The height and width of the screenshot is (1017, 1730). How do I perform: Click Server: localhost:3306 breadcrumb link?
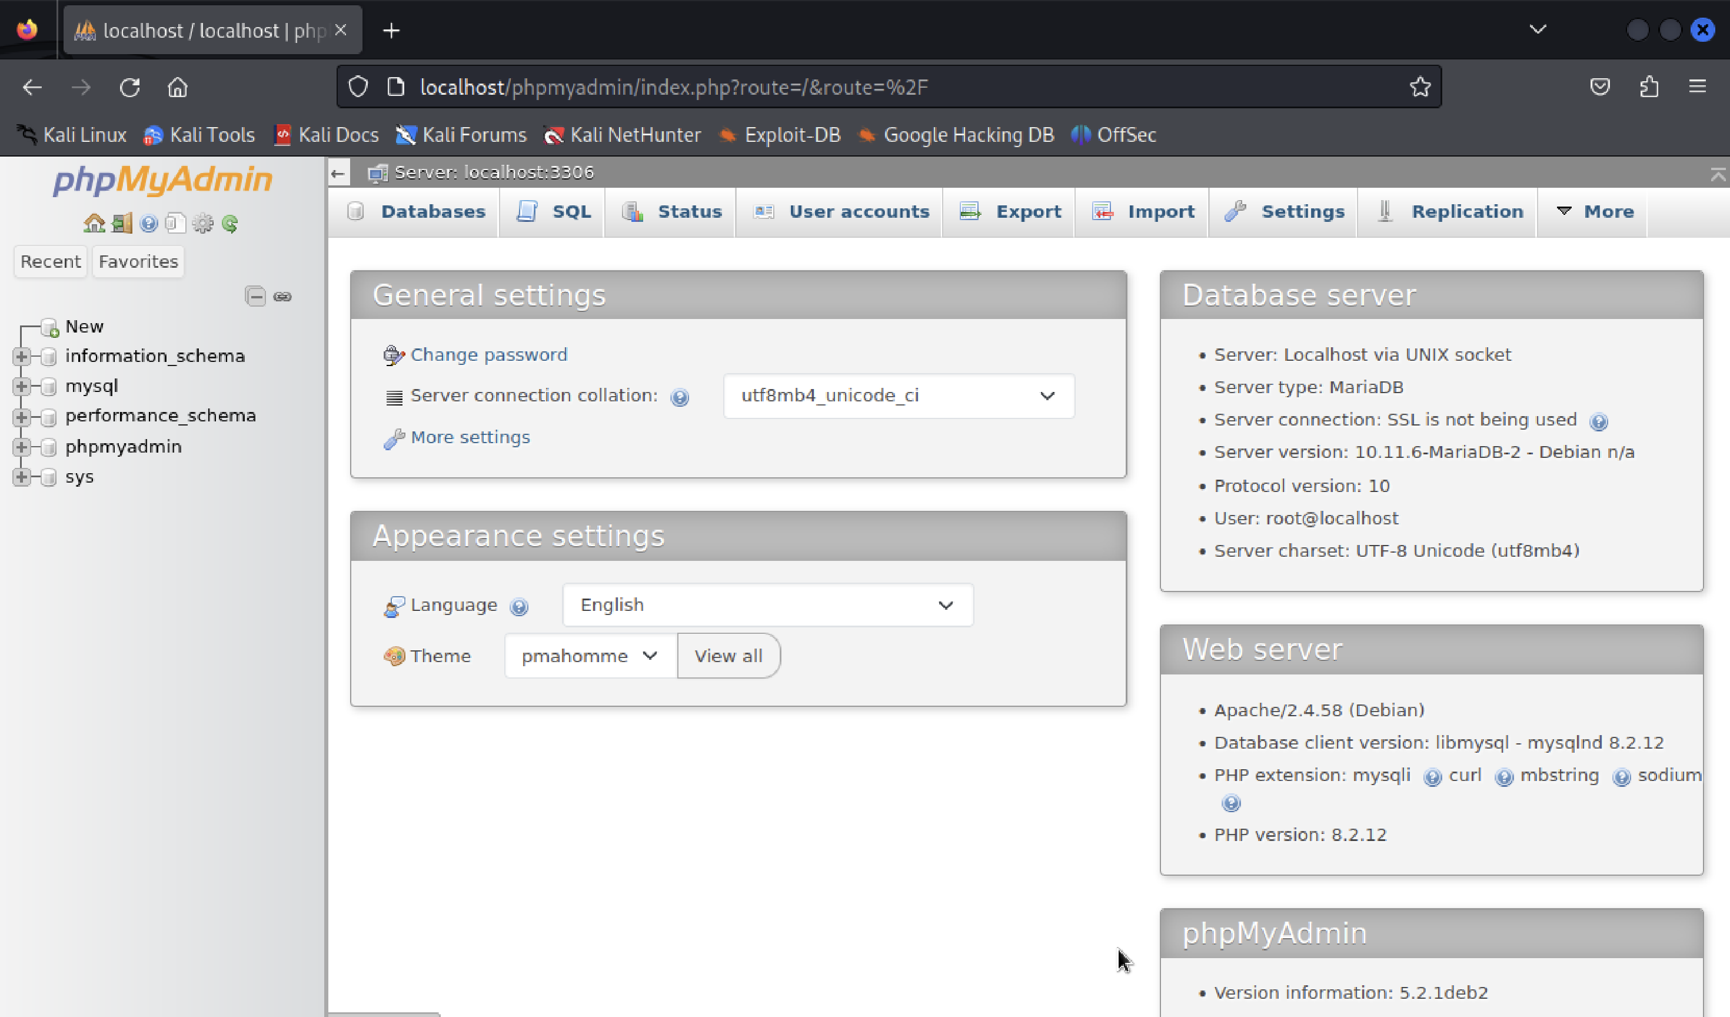pyautogui.click(x=494, y=172)
